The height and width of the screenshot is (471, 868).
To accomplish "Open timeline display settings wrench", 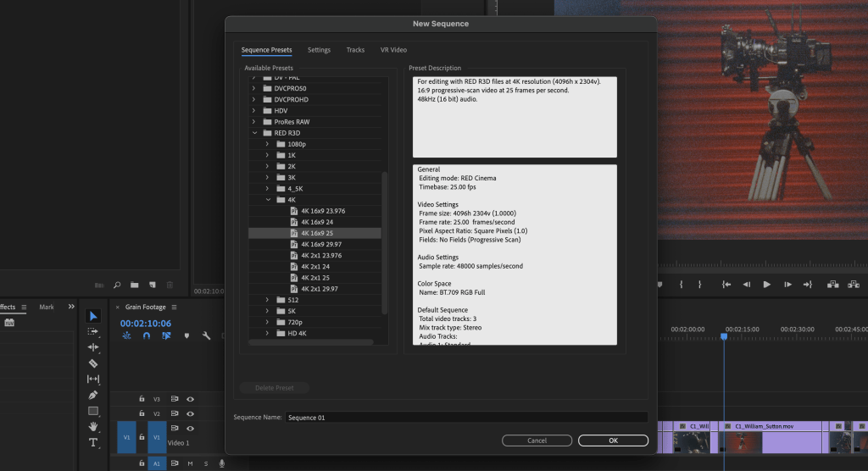I will 207,335.
